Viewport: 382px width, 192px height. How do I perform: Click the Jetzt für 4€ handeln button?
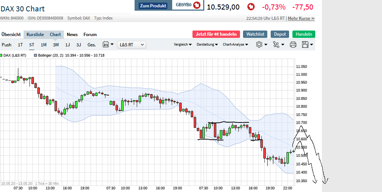pos(216,34)
